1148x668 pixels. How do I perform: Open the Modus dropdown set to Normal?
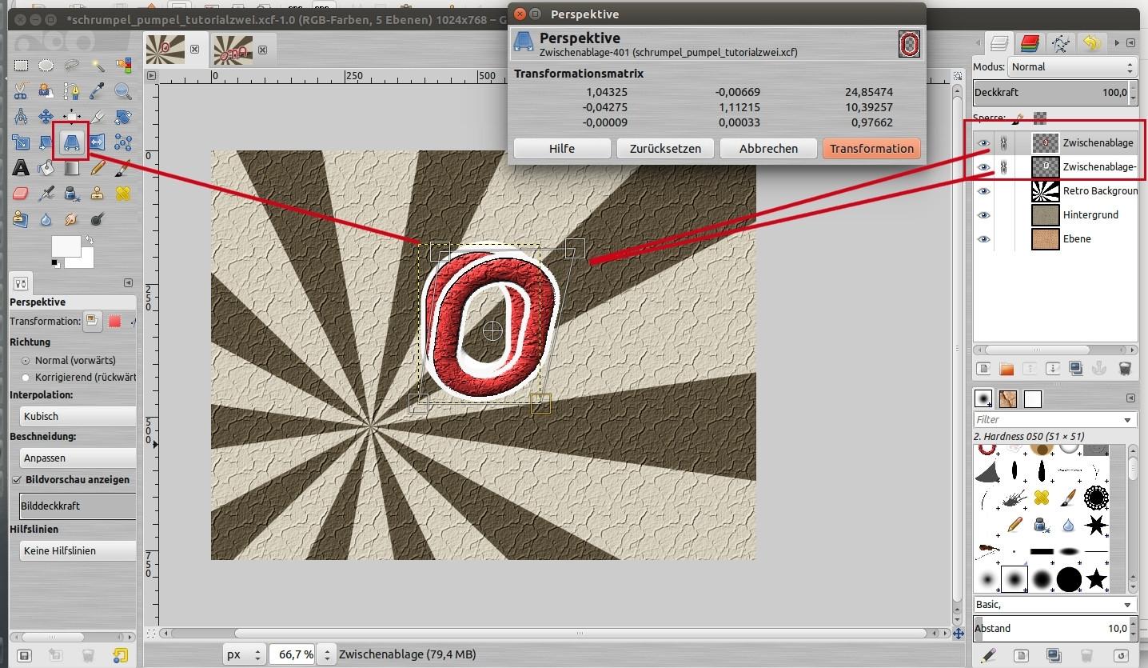coord(1071,67)
